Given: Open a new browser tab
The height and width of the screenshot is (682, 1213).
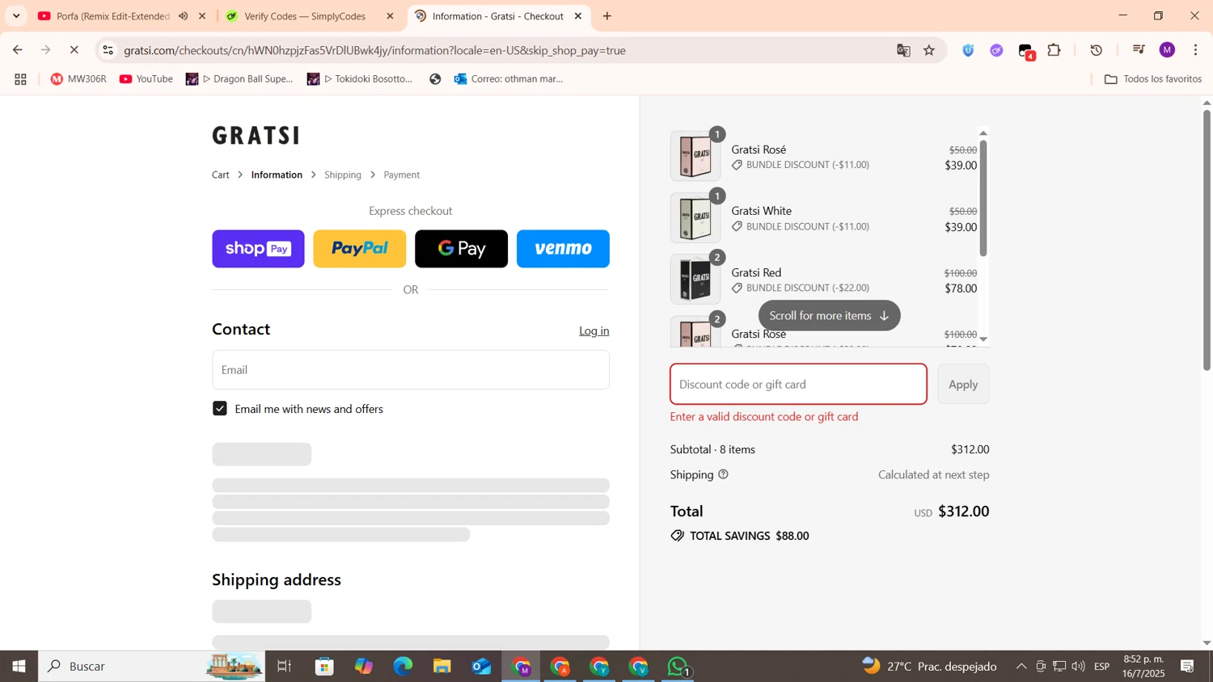Looking at the screenshot, I should click(607, 16).
